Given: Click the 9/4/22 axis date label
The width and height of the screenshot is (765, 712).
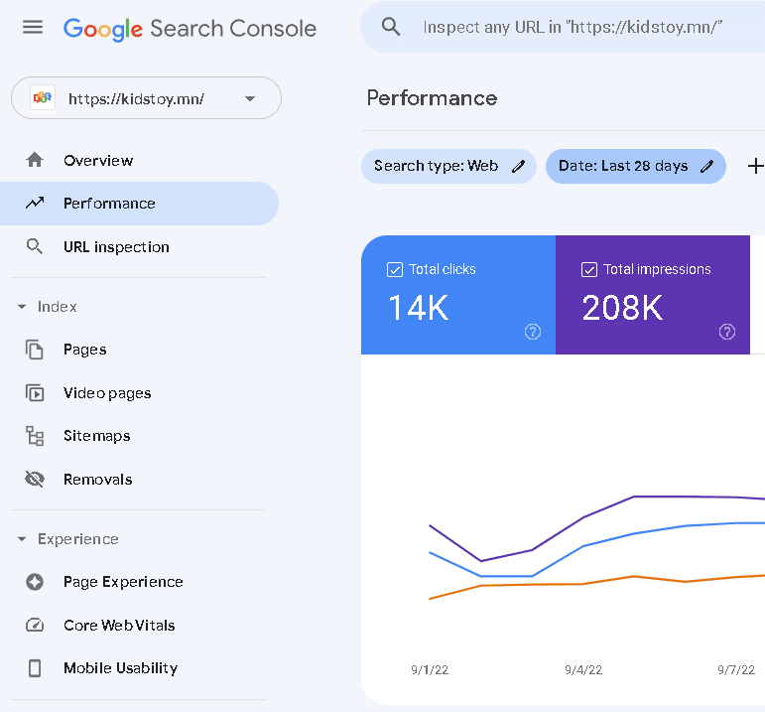Looking at the screenshot, I should [583, 670].
